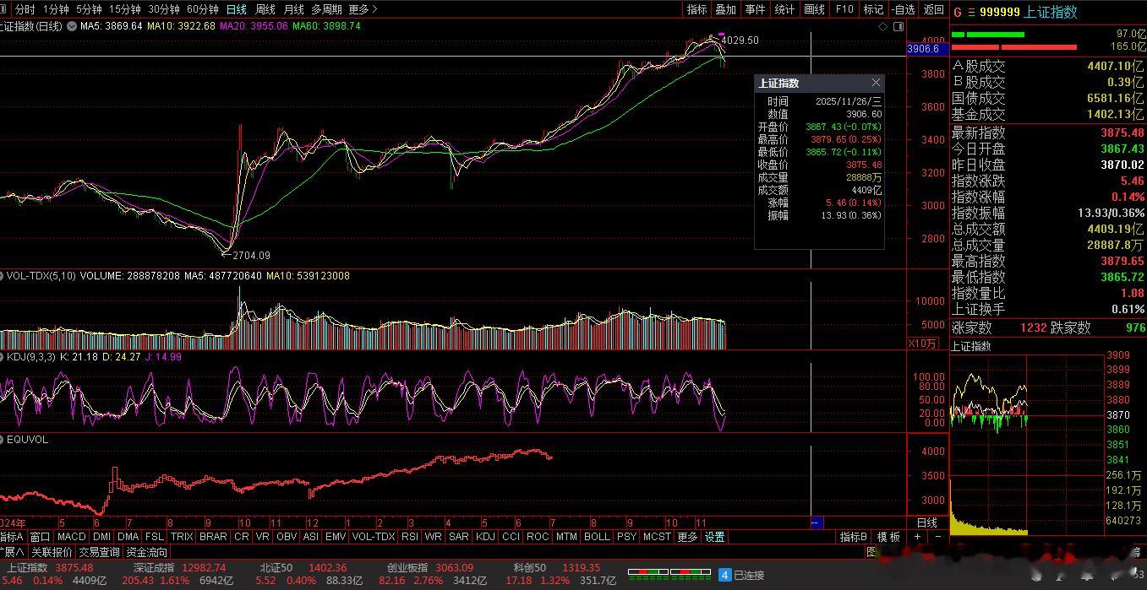Expand 更多 periods in top bar
The width and height of the screenshot is (1147, 590).
363,9
